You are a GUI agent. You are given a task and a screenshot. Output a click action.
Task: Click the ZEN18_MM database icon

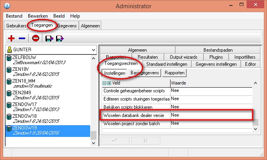(9, 81)
